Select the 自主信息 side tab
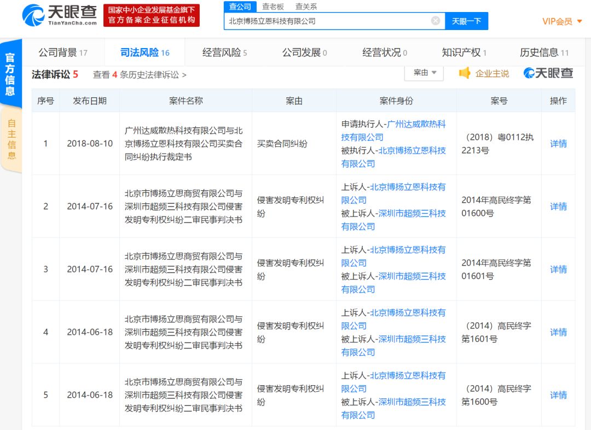The image size is (591, 430). click(11, 139)
